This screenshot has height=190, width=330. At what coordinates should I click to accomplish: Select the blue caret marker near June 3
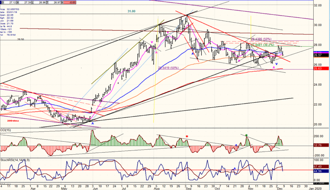point(92,124)
